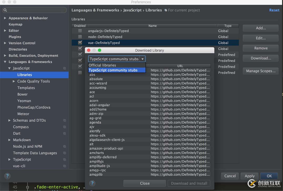283x191 pixels.
Task: Click the help icon in the Download Library dialog
Action: (x=92, y=183)
